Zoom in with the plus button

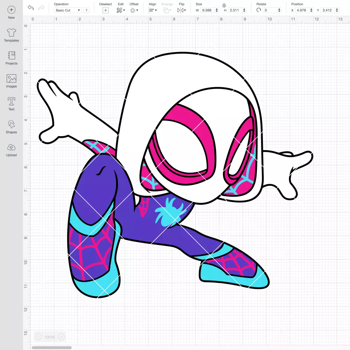point(61,337)
